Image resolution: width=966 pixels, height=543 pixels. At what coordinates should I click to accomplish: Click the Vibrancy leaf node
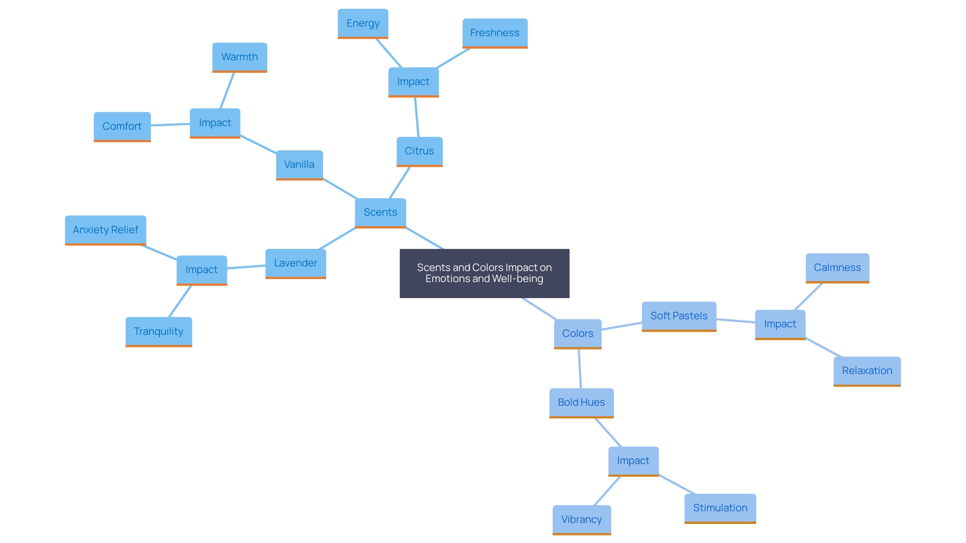[572, 506]
